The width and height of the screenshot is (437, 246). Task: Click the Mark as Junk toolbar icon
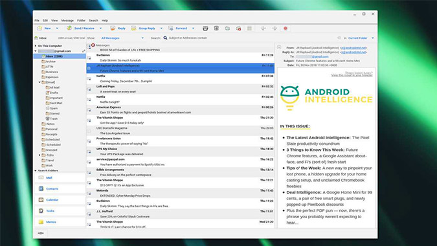pyautogui.click(x=227, y=28)
